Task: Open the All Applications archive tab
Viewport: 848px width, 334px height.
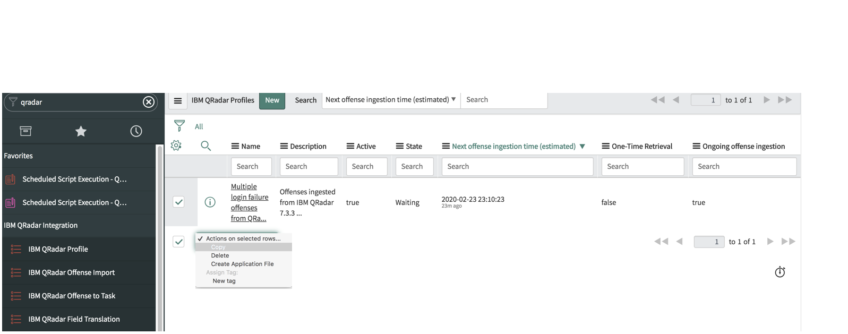Action: coord(25,131)
